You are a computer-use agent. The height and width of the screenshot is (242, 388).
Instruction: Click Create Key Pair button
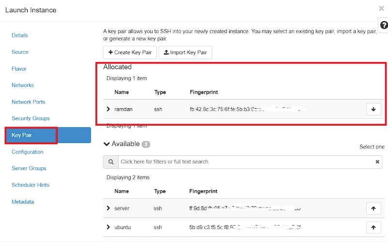coord(130,52)
